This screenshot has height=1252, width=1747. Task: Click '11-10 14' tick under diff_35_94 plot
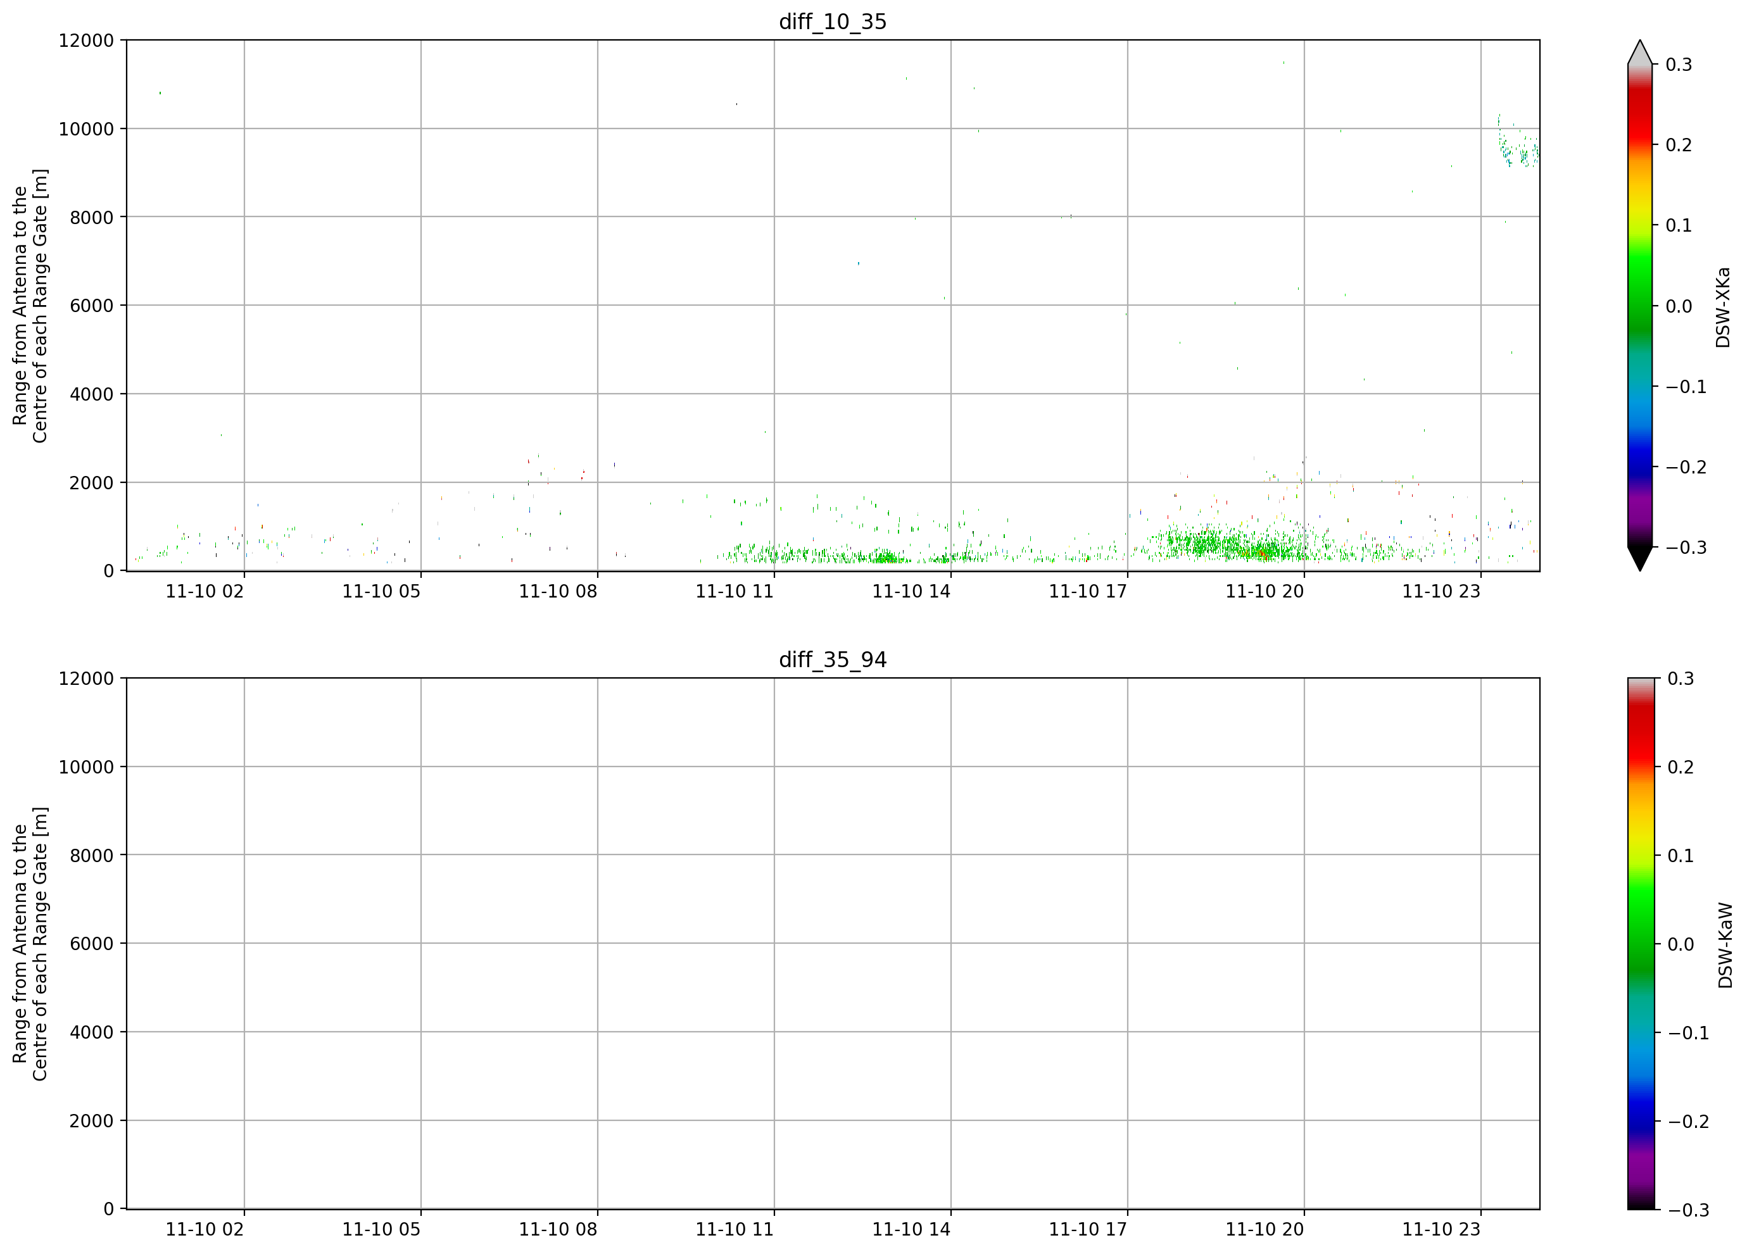tap(911, 1230)
